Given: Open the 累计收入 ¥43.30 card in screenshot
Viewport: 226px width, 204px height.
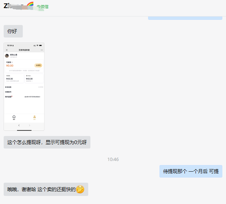Looking at the screenshot, I should 34,78.
